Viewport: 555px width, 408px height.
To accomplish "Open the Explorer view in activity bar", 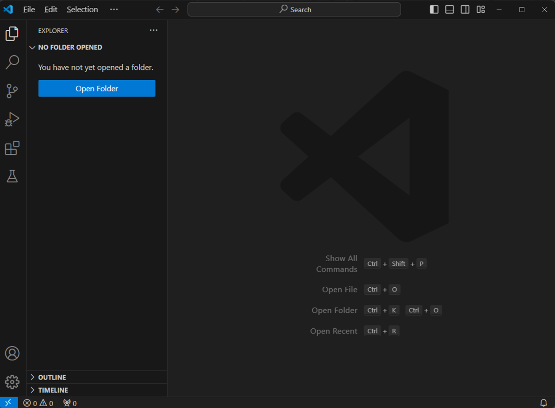I will (x=12, y=34).
